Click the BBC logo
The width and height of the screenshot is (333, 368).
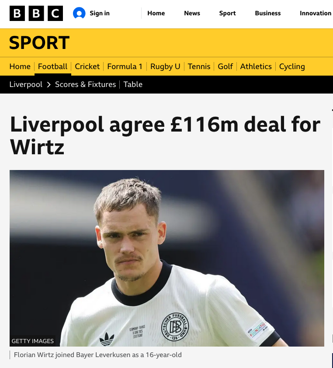[x=36, y=13]
